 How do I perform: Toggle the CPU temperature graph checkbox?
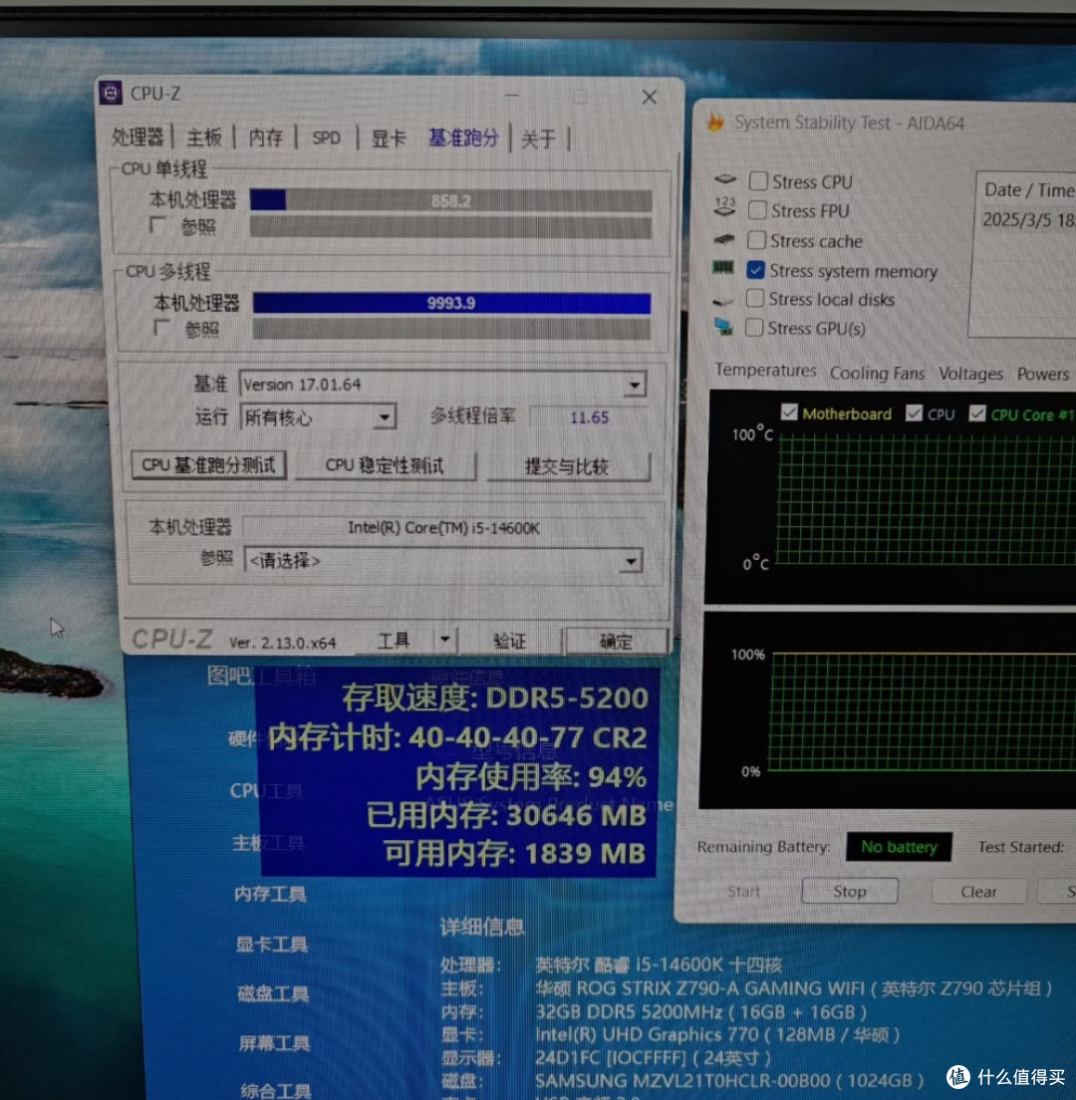[914, 412]
